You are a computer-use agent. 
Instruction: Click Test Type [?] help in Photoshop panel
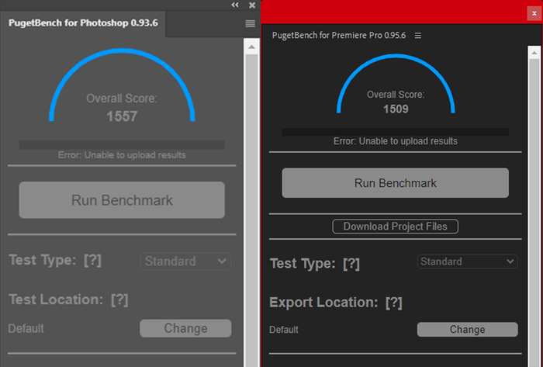[x=92, y=260]
